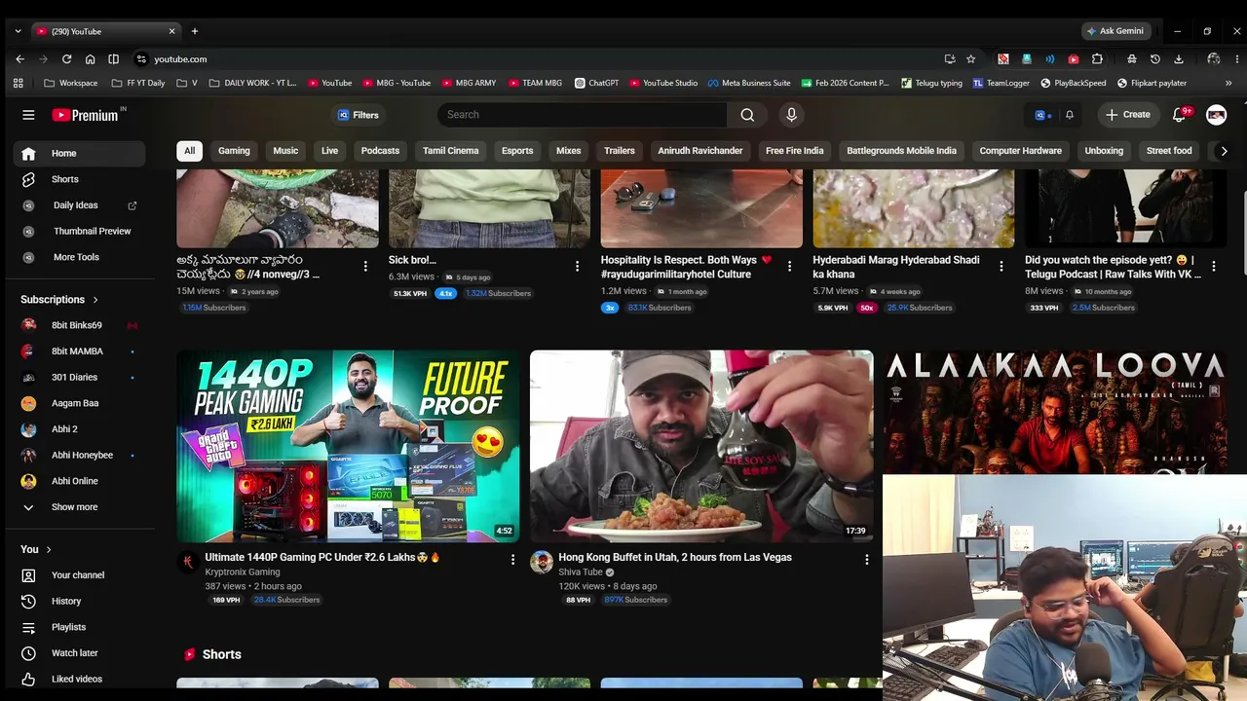Open the YouTube Studio bookmark
This screenshot has height=701, width=1247.
point(663,83)
